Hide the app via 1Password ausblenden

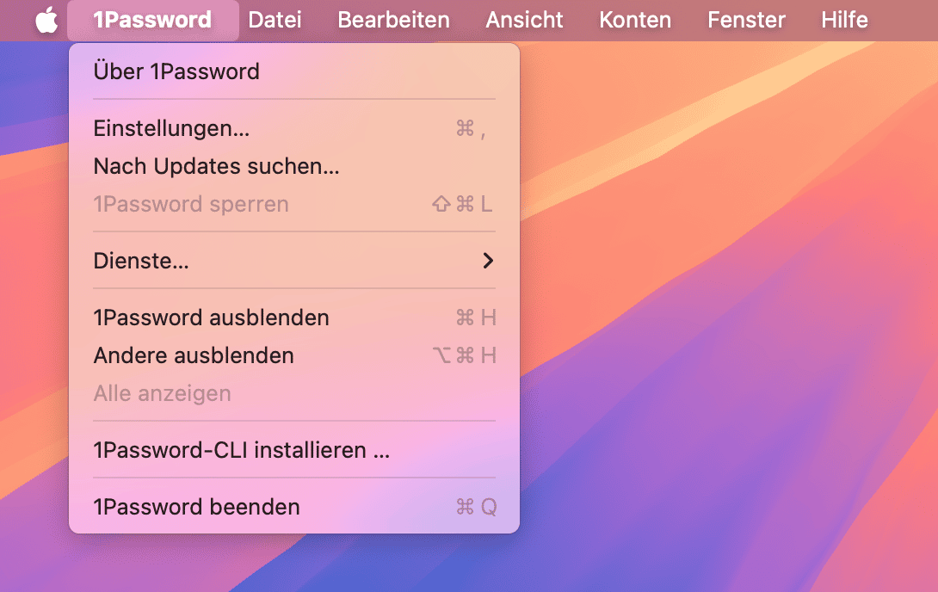211,318
